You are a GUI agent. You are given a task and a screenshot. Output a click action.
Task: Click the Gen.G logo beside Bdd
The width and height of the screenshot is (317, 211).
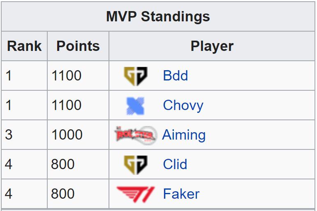click(136, 76)
